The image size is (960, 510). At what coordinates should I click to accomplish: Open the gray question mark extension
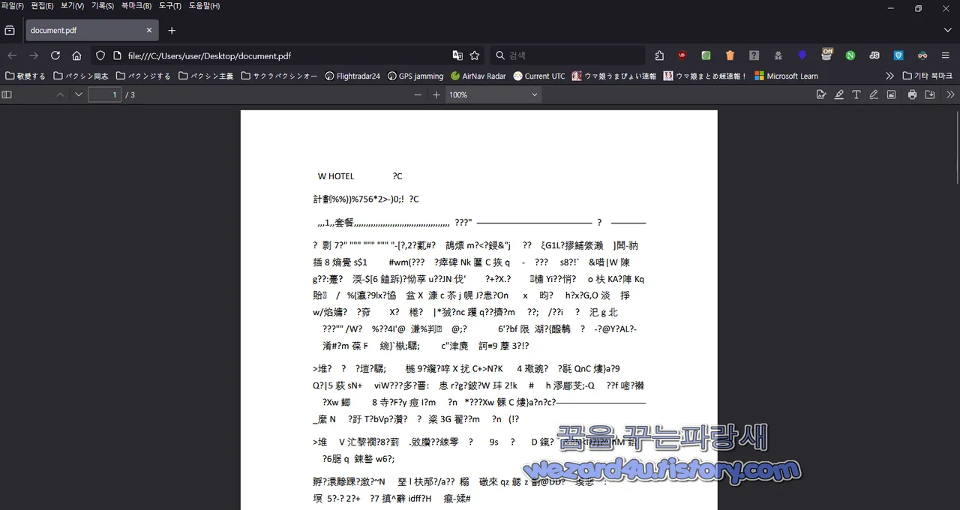pos(754,55)
